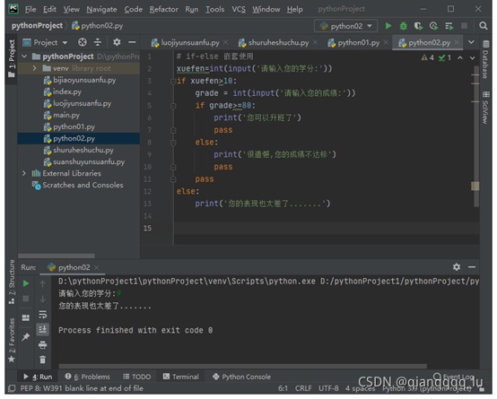Go to next highlighted error arrow
The width and height of the screenshot is (497, 399).
click(472, 58)
